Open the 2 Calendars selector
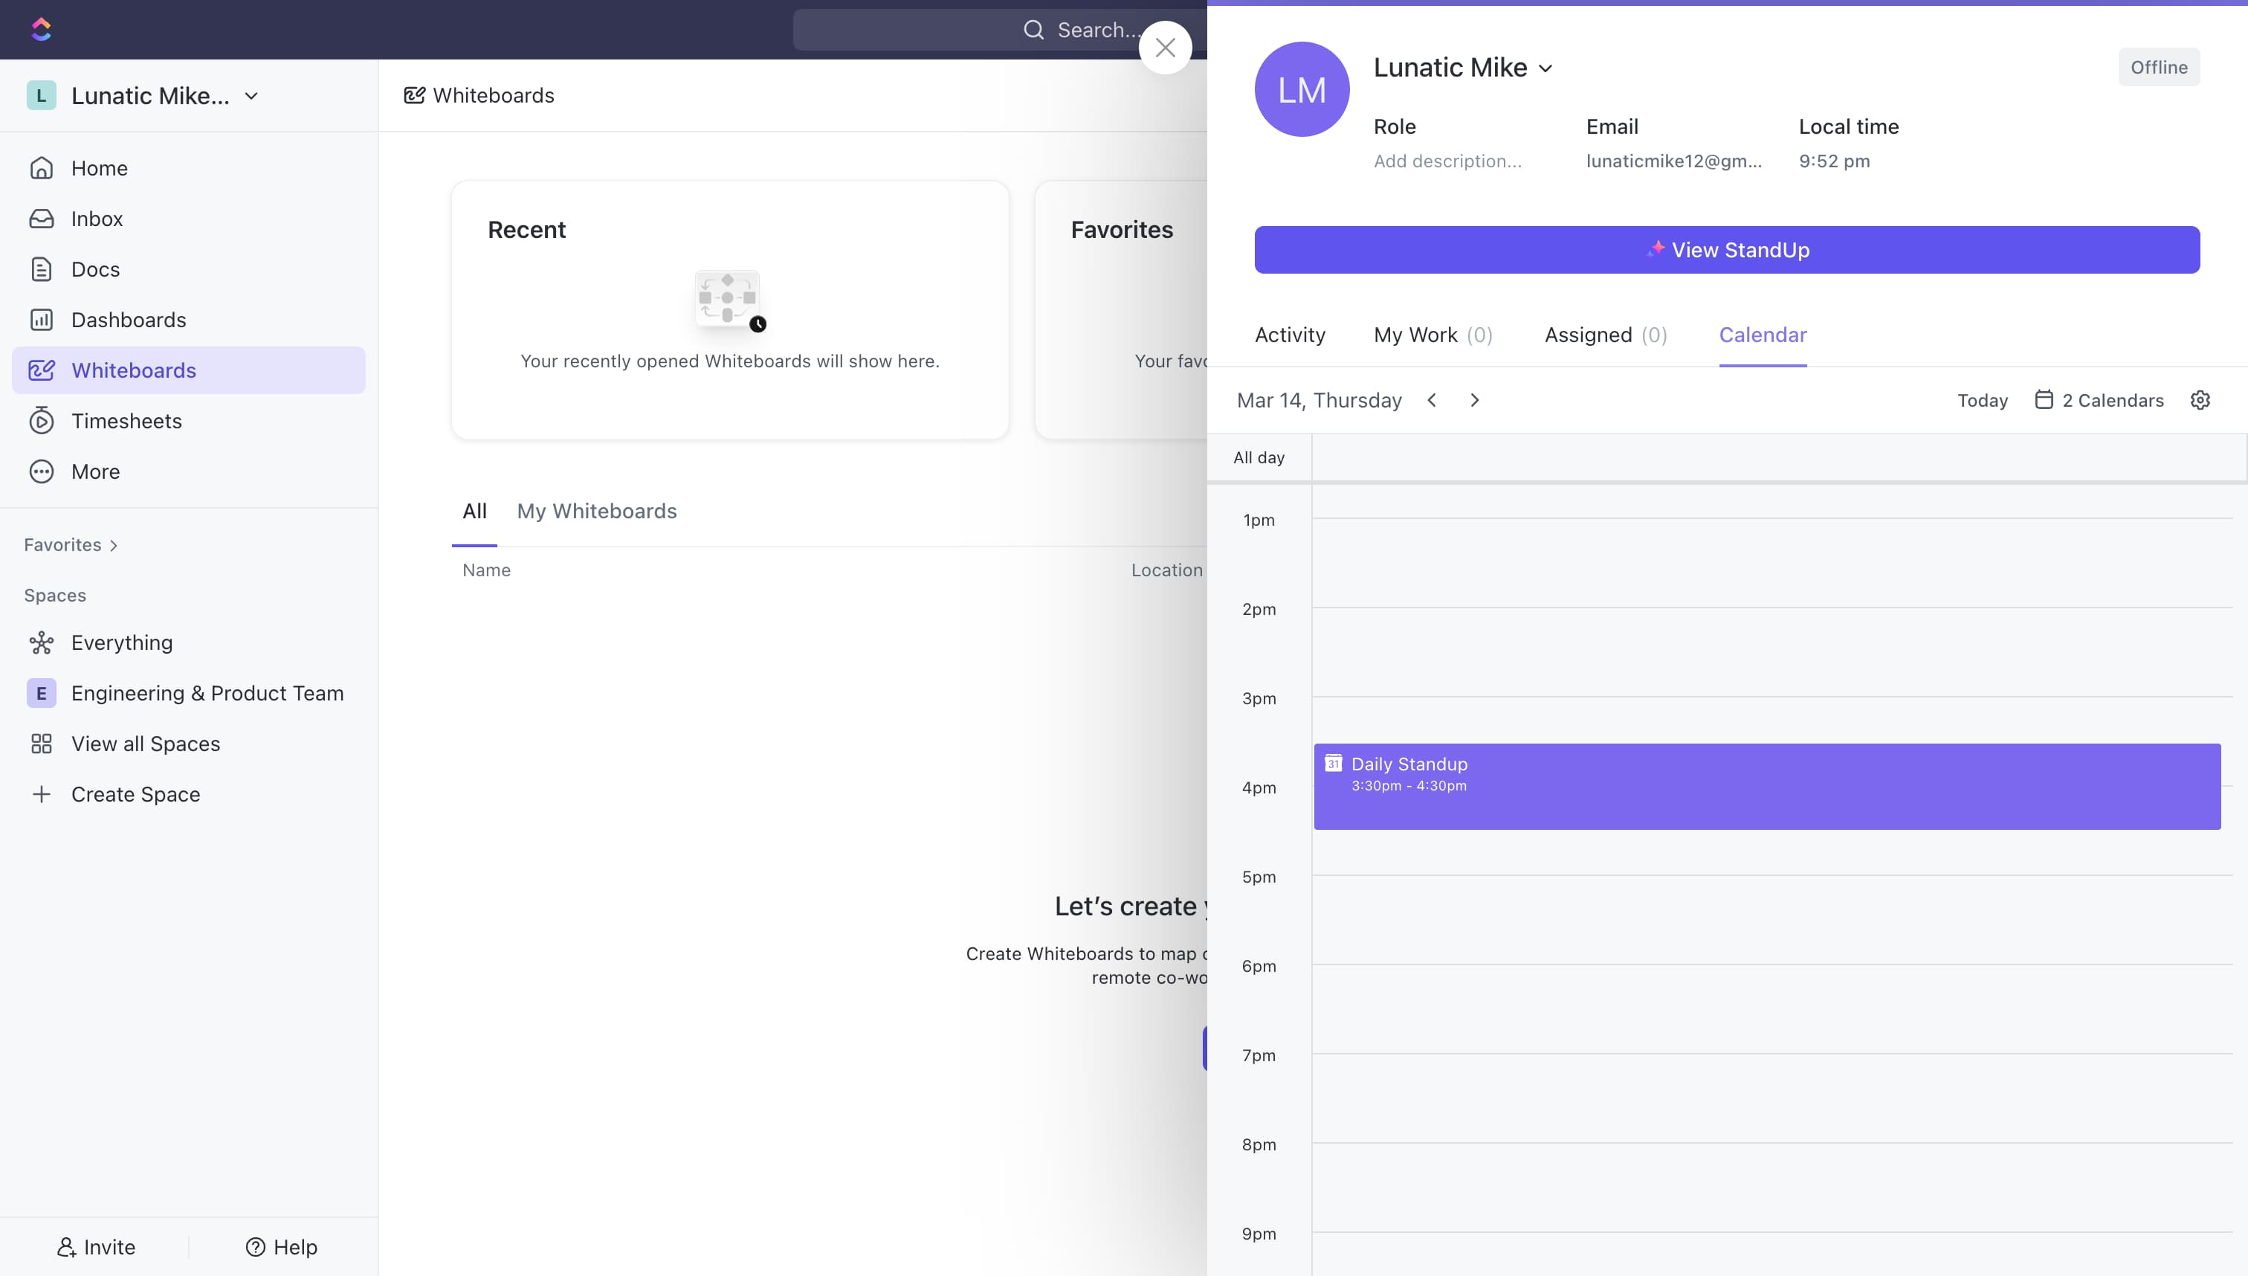 click(x=2099, y=401)
